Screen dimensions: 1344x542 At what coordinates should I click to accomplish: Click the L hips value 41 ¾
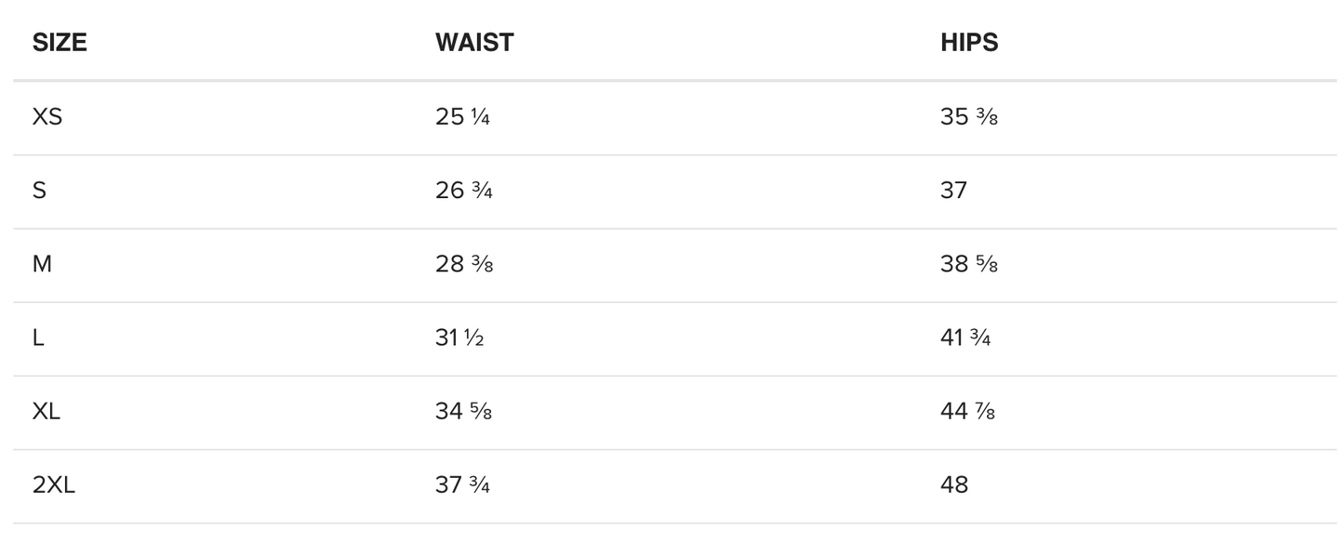pos(965,337)
